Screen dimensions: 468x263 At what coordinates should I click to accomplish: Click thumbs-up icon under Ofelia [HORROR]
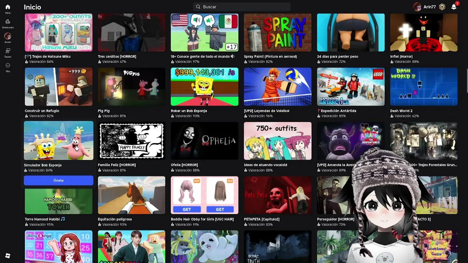(x=173, y=170)
